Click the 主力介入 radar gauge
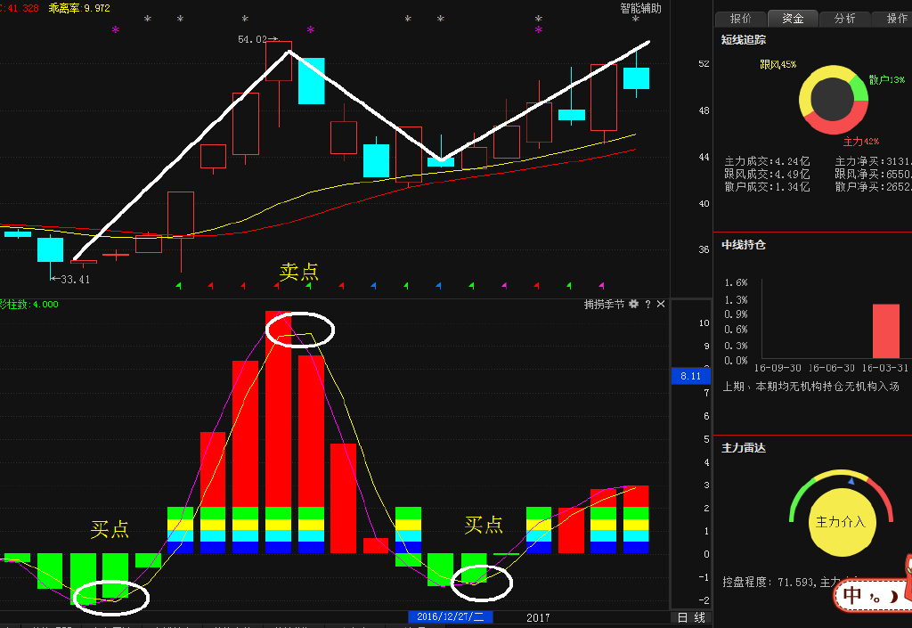 (x=841, y=521)
